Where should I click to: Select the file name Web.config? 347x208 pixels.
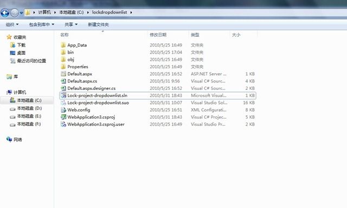click(x=79, y=110)
